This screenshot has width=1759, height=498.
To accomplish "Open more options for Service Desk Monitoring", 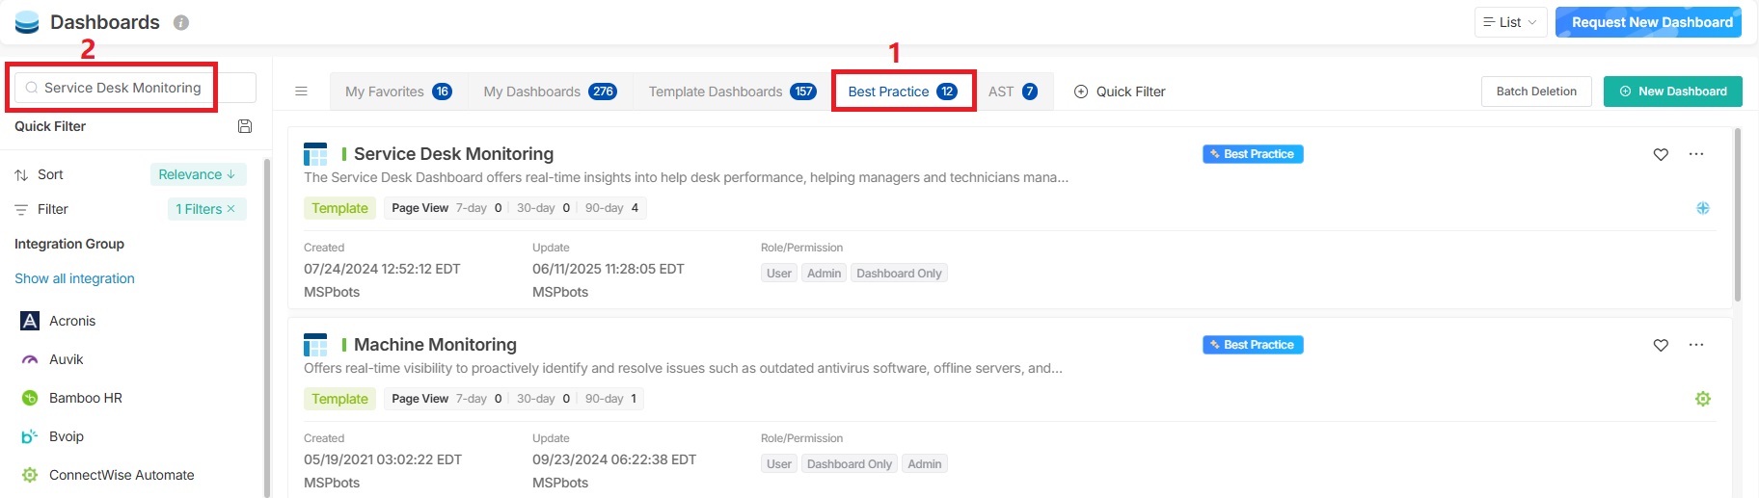I will point(1696,154).
